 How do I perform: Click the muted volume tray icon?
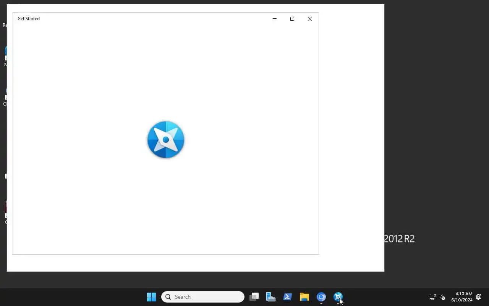[x=442, y=297]
